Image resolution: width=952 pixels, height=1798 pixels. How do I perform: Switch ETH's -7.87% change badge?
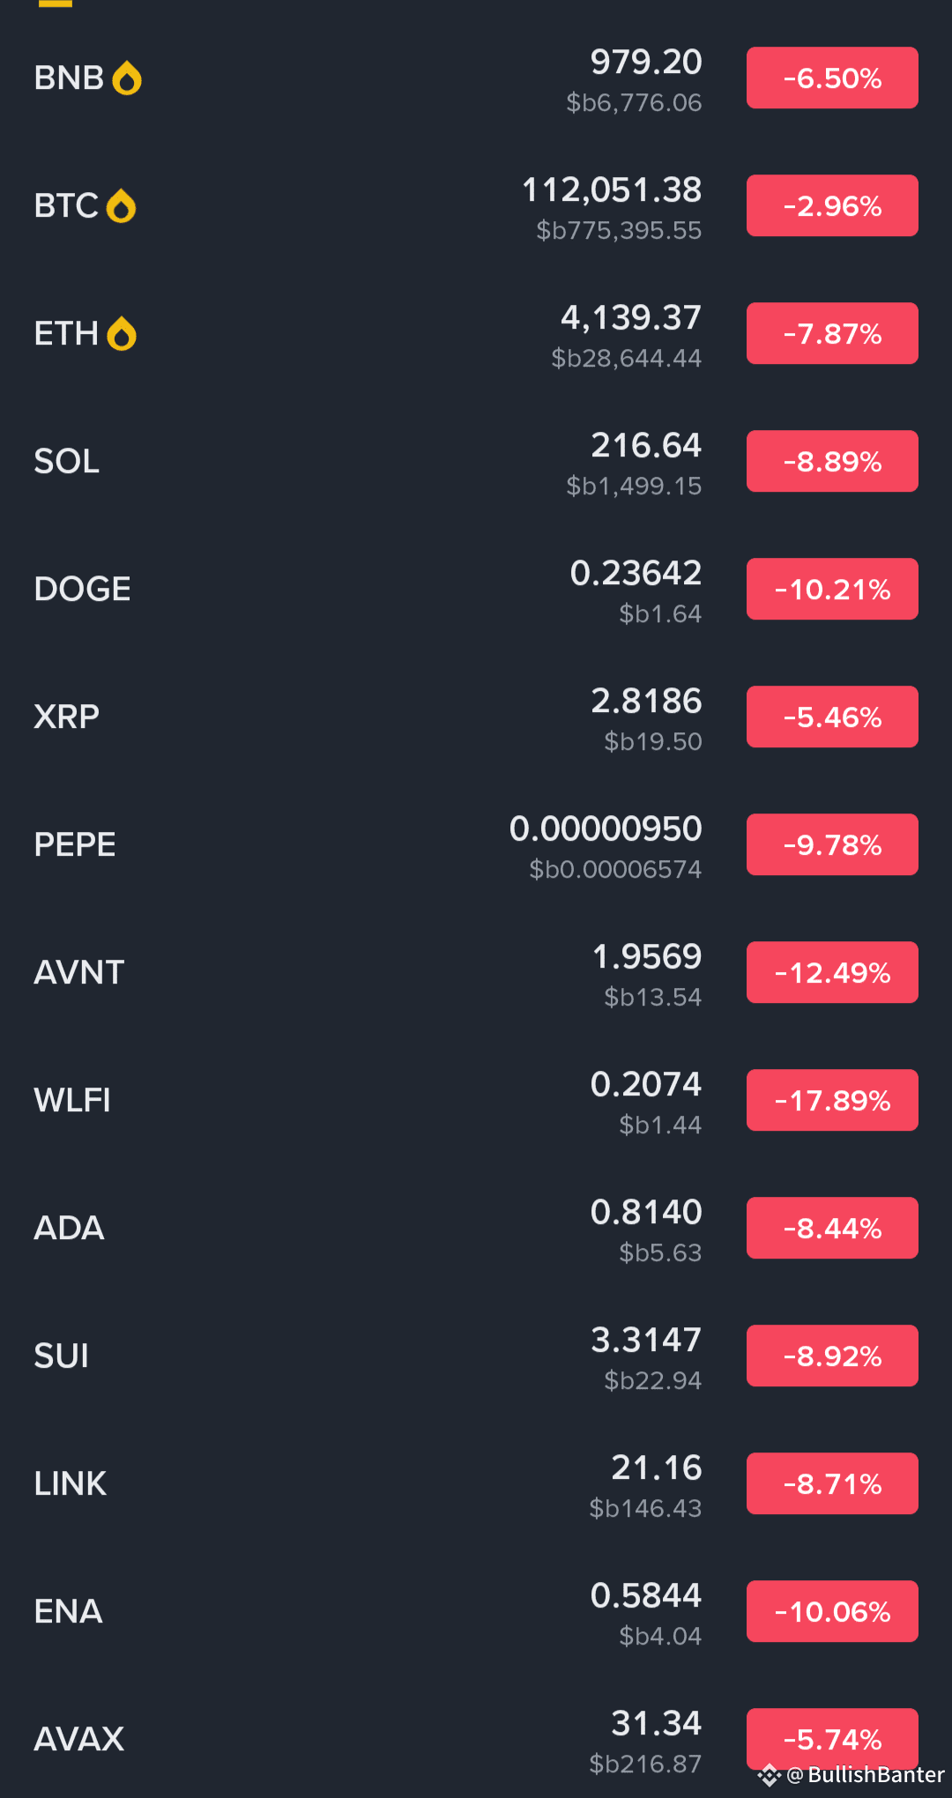point(831,334)
